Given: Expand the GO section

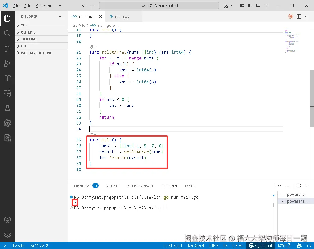Looking at the screenshot, I should click(x=41, y=46).
